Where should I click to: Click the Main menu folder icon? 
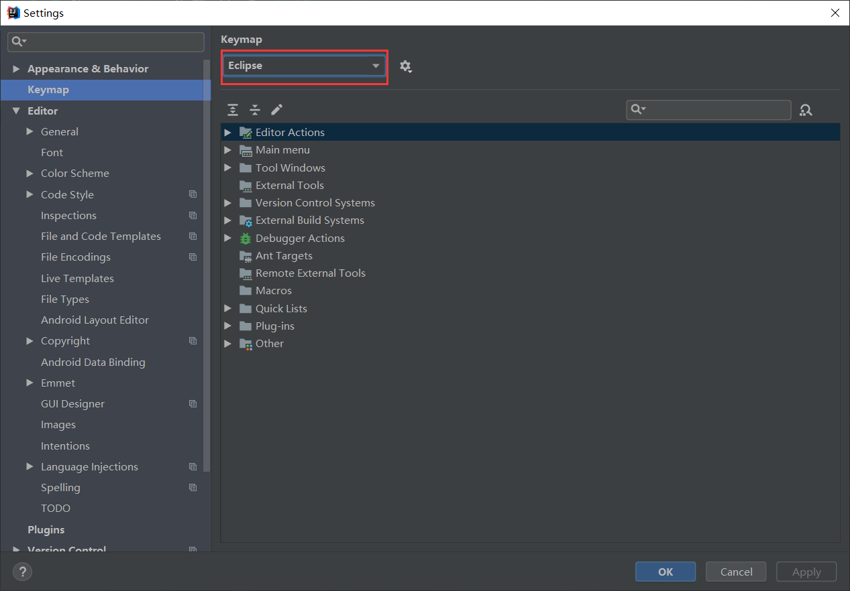pos(246,150)
